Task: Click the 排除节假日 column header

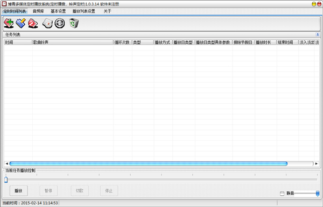Action: pyautogui.click(x=244, y=42)
